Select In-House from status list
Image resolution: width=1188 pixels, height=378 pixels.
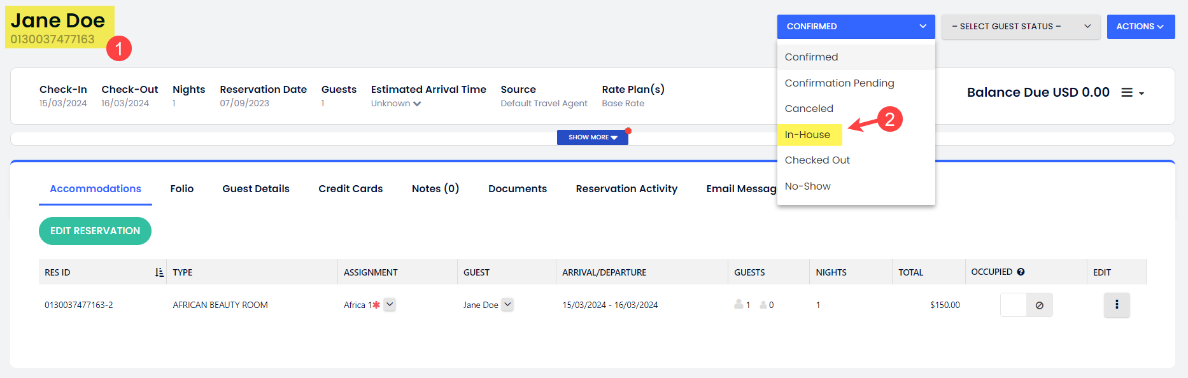click(807, 135)
